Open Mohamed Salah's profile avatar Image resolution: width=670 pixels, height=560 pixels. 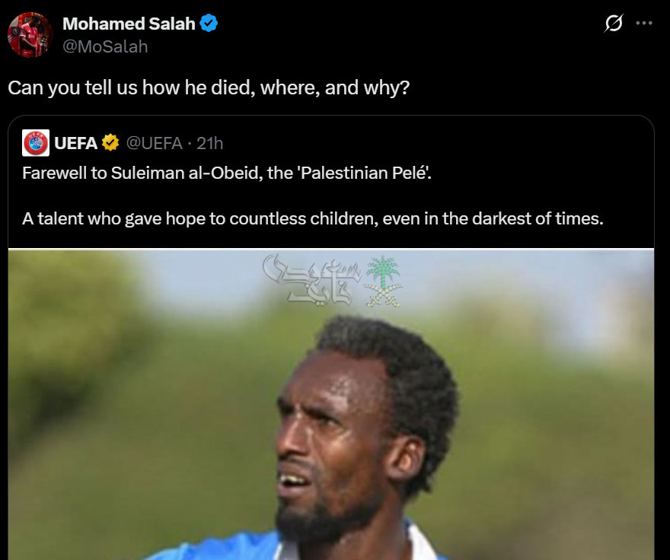tap(30, 34)
